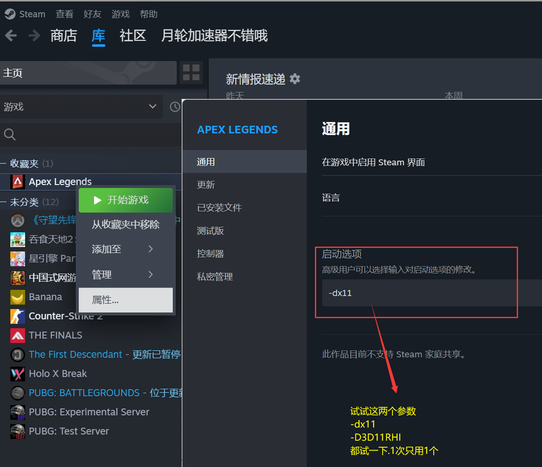Open profile tab 月轮加速器不错哦

coord(214,35)
